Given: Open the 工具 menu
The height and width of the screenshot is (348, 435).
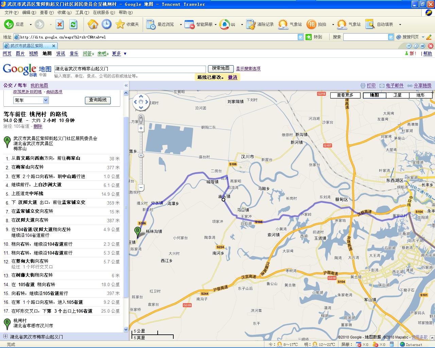Looking at the screenshot, I should pos(82,13).
